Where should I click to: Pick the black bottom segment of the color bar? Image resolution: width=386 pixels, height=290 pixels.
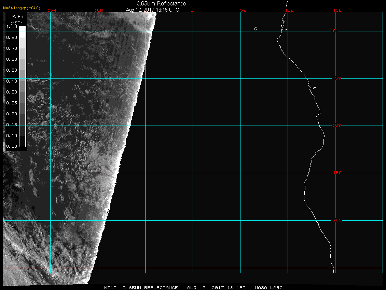pyautogui.click(x=23, y=141)
